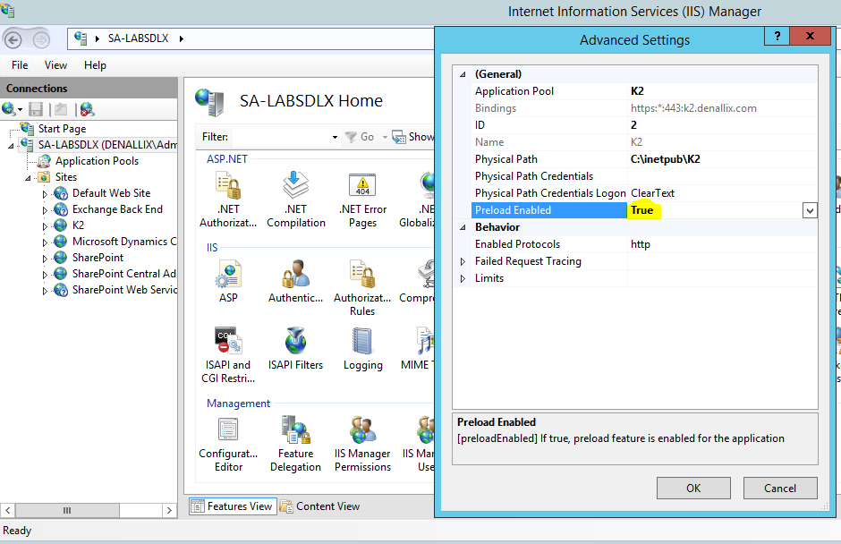This screenshot has height=544, width=841.
Task: Select the K2 site in the tree
Action: pyautogui.click(x=78, y=225)
